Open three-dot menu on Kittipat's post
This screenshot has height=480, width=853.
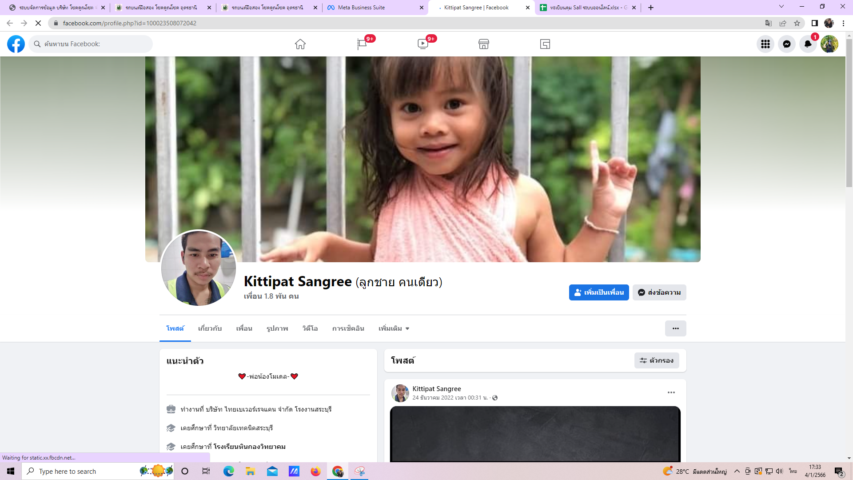671,392
